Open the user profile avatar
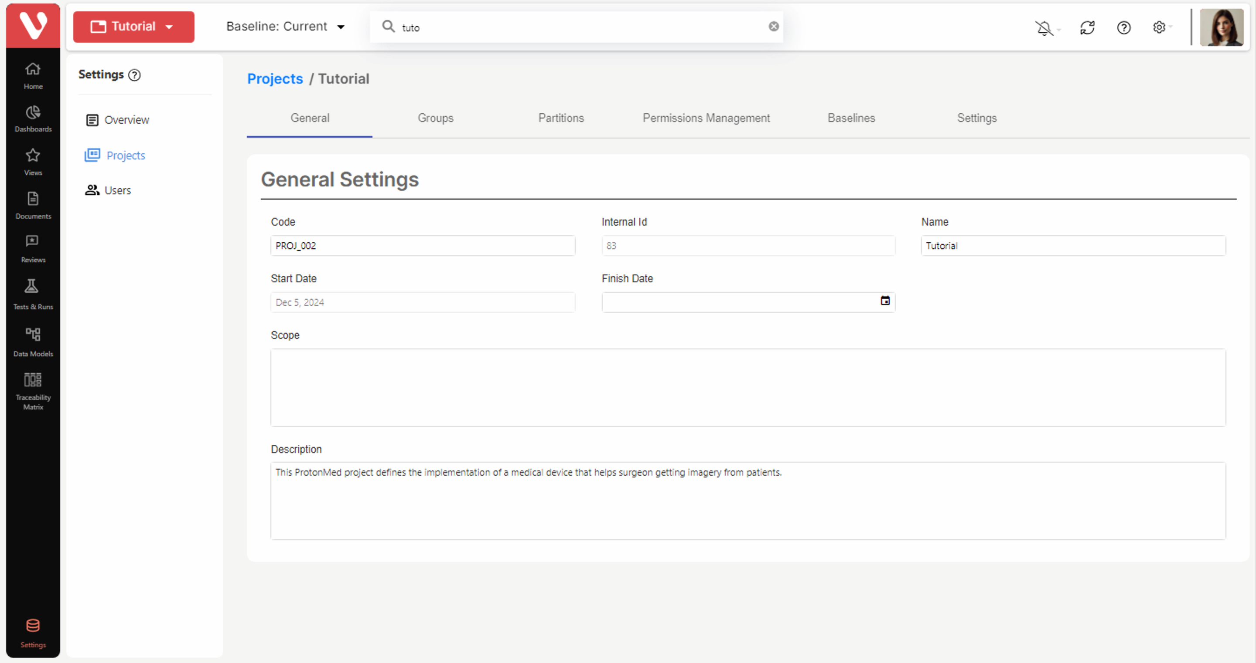This screenshot has height=663, width=1256. 1221,27
